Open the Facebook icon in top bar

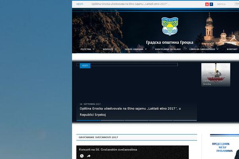pos(211,4)
